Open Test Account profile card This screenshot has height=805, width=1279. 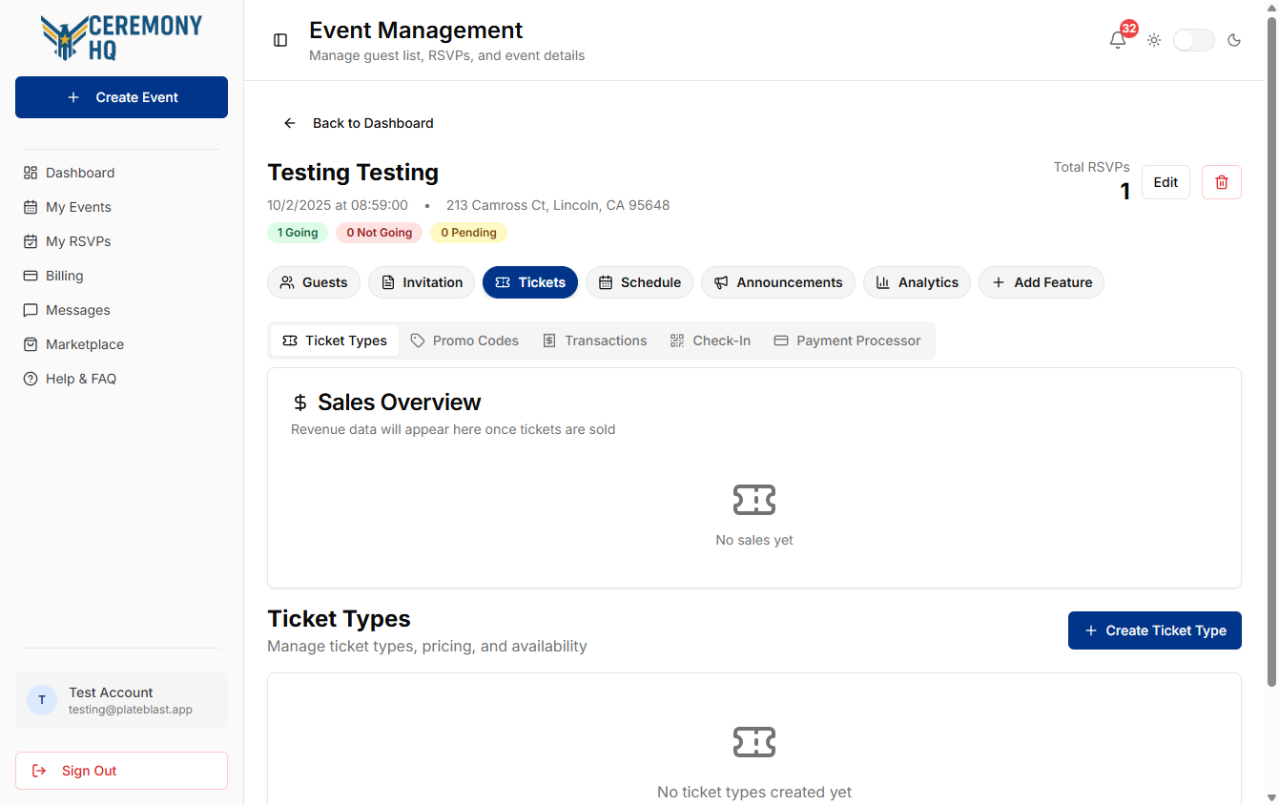121,700
